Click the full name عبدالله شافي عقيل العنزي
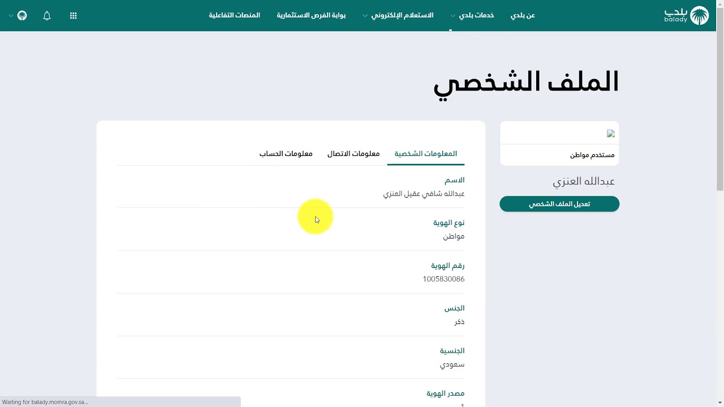The image size is (724, 407). point(424,194)
